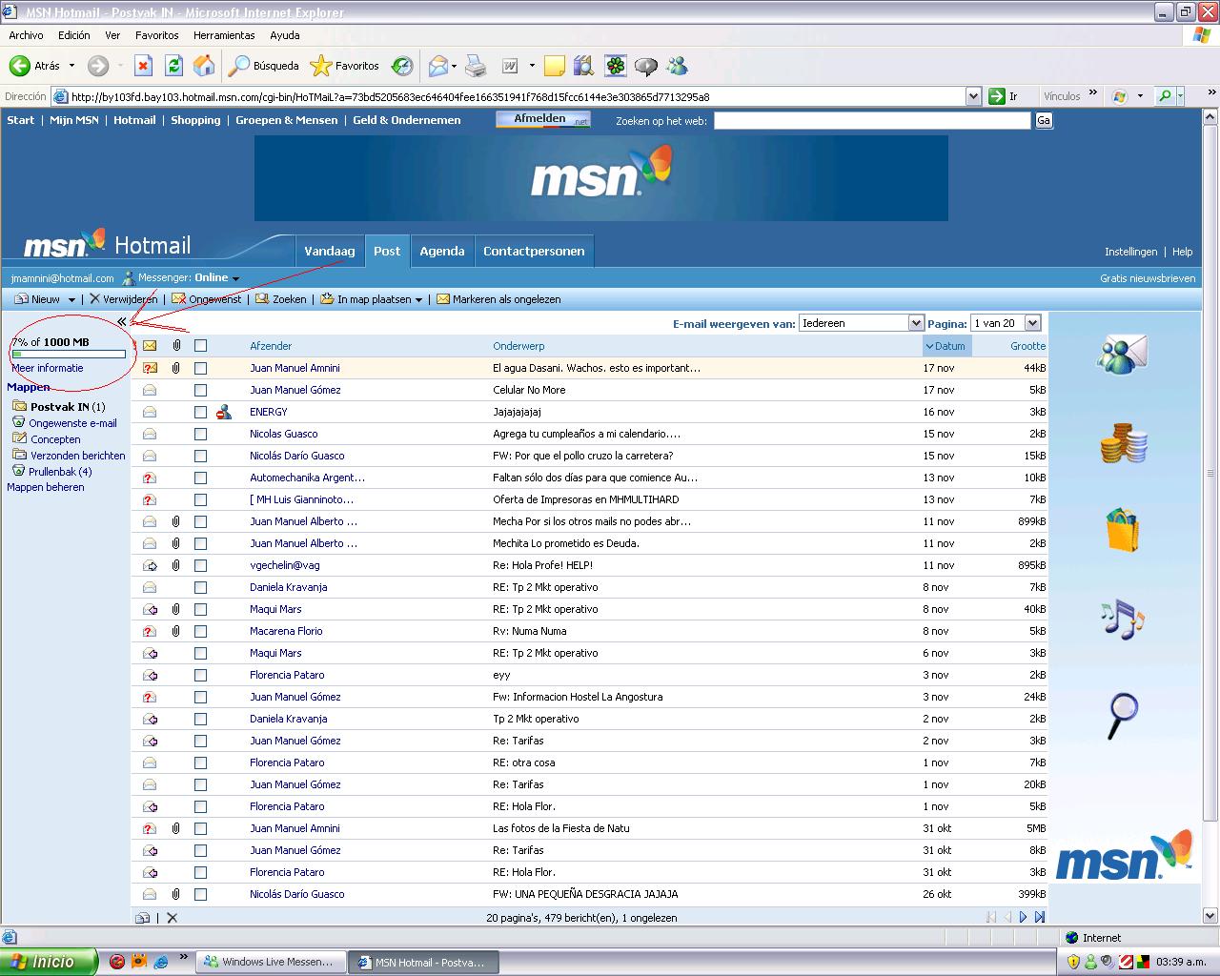Click the delete X icon in footer

click(172, 918)
